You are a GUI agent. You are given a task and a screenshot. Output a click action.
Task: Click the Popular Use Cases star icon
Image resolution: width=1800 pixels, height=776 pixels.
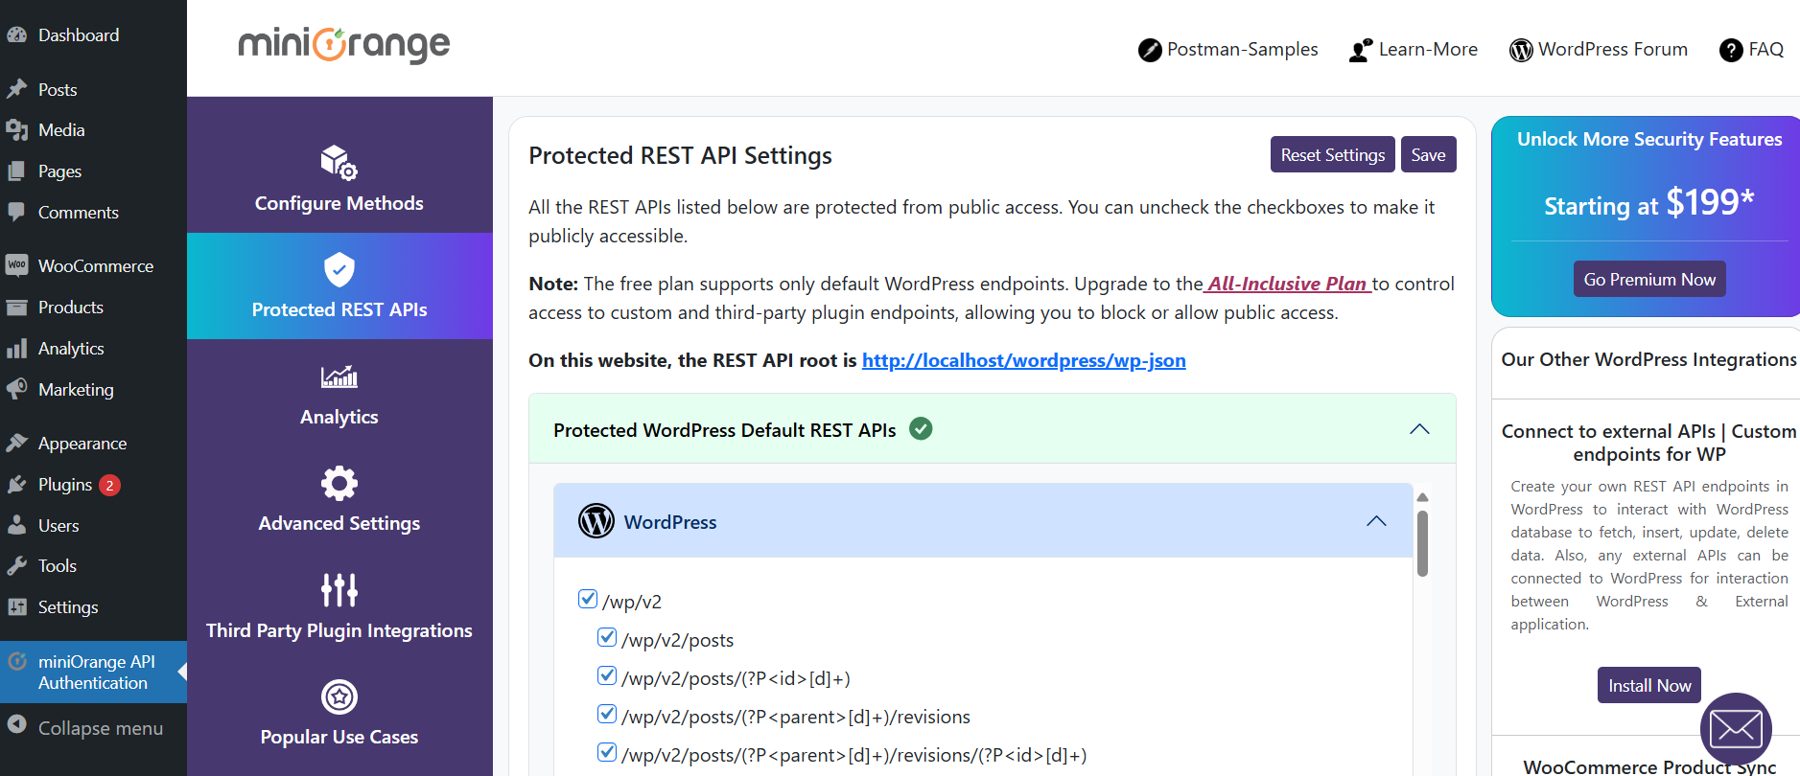[x=339, y=697]
